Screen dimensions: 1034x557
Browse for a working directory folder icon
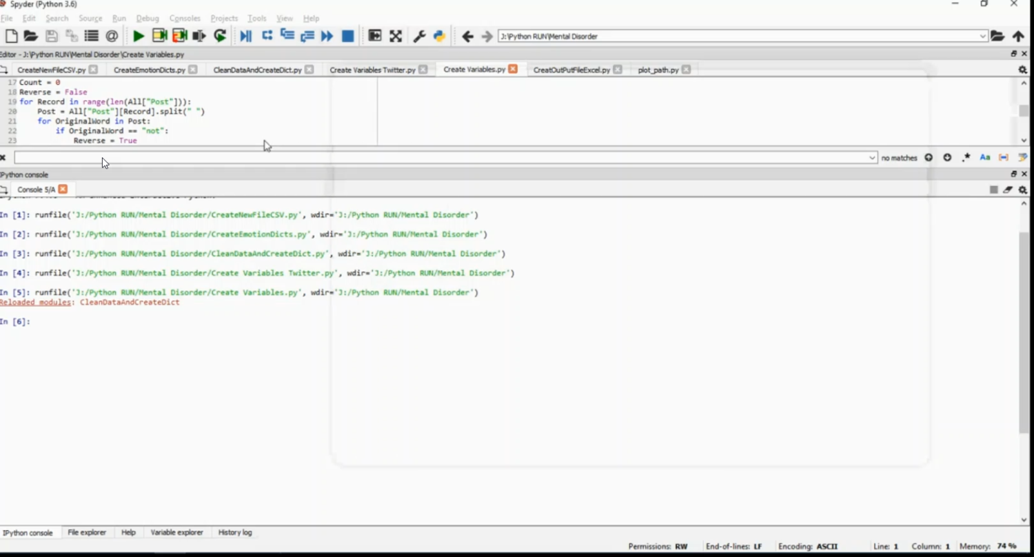pos(997,37)
